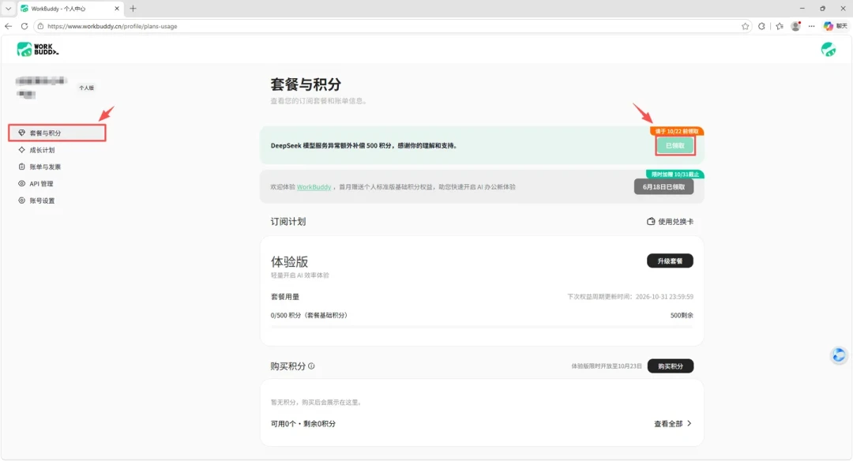Click the 体验版限时开放至10月23日 note
The image size is (853, 461).
(607, 366)
